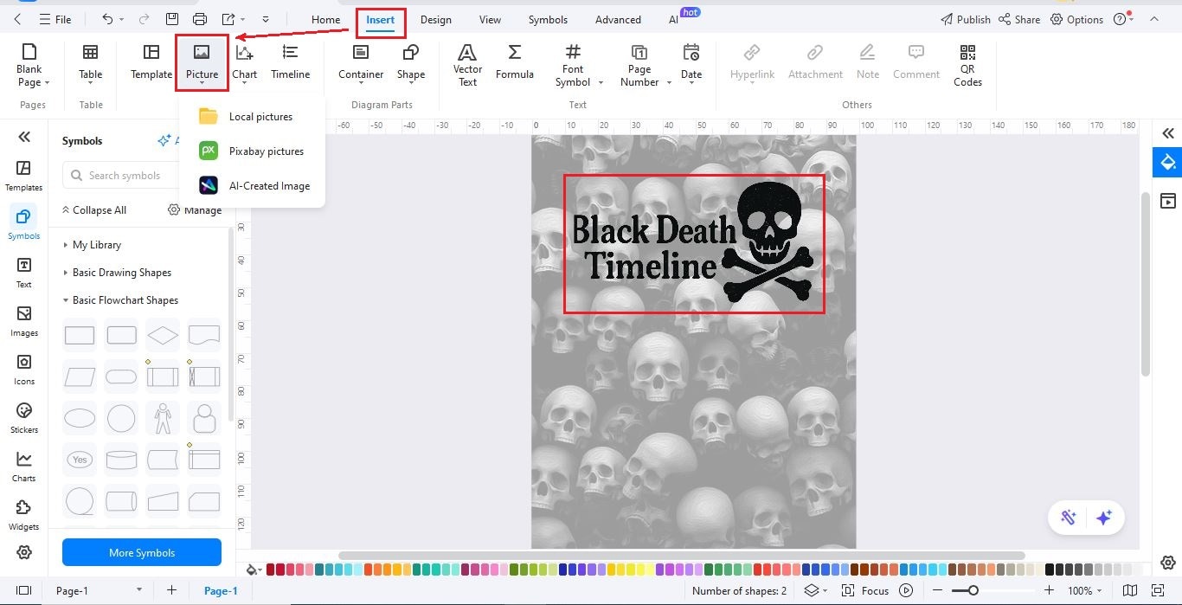Open the export dropdown arrow

pos(244,19)
